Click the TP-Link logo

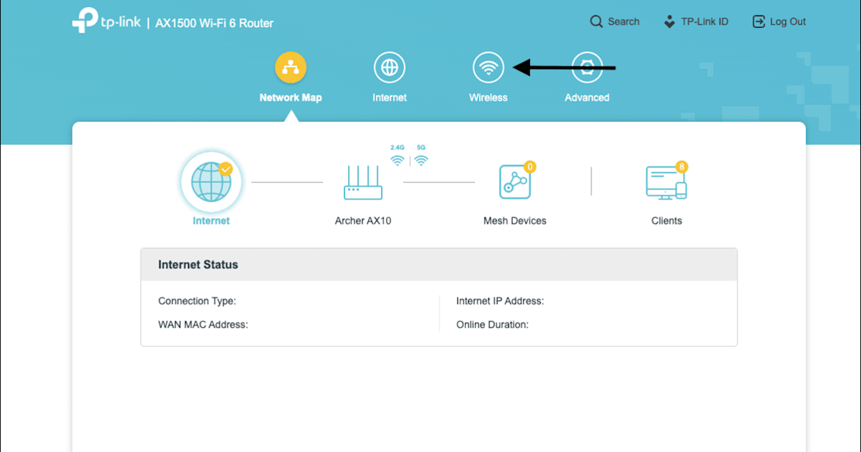pyautogui.click(x=106, y=21)
